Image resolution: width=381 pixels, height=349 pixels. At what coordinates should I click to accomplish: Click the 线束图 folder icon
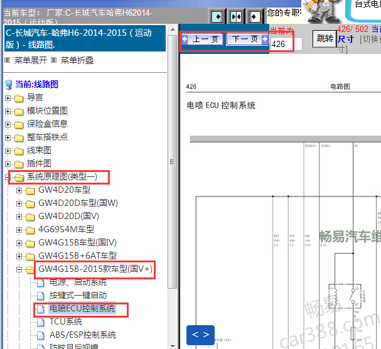point(19,151)
